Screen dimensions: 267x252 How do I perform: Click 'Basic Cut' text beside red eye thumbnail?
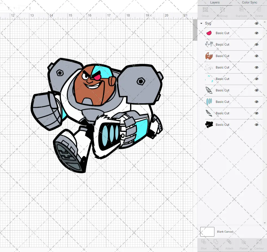(x=222, y=33)
